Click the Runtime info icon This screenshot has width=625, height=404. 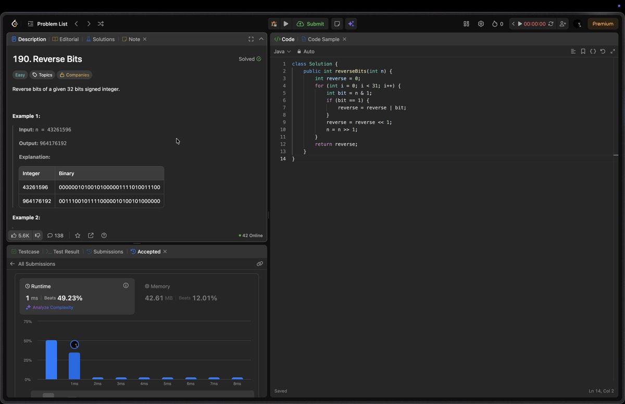pyautogui.click(x=126, y=285)
